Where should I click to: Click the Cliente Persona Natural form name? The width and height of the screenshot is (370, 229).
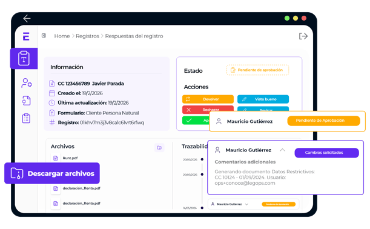coord(112,113)
